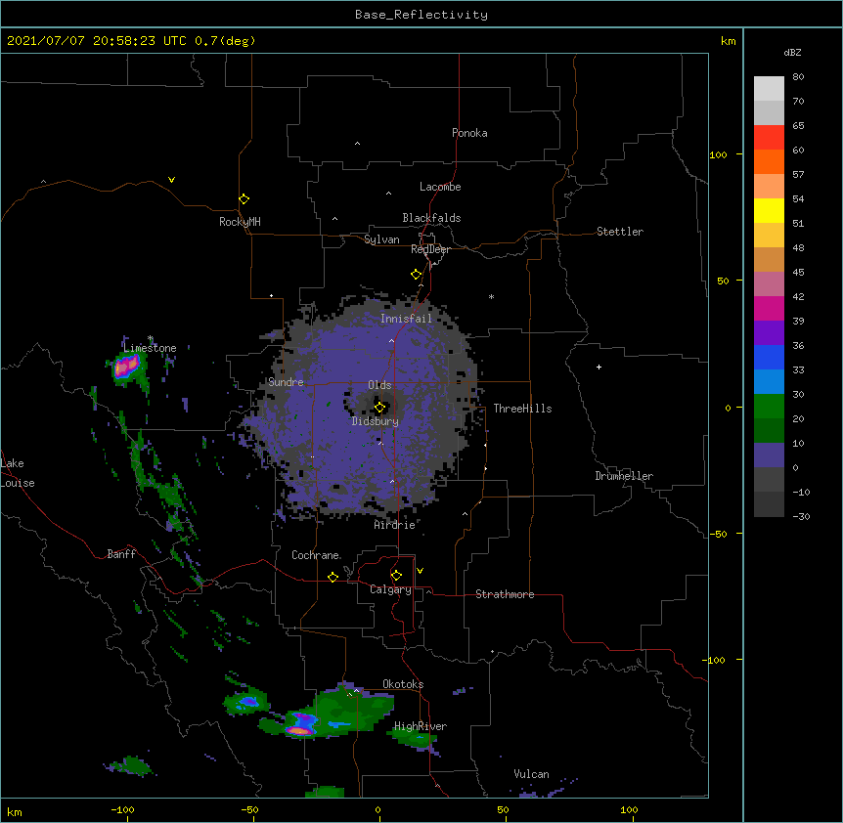Click the Base_Reflectivity title
Image resolution: width=843 pixels, height=823 pixels.
pos(421,15)
